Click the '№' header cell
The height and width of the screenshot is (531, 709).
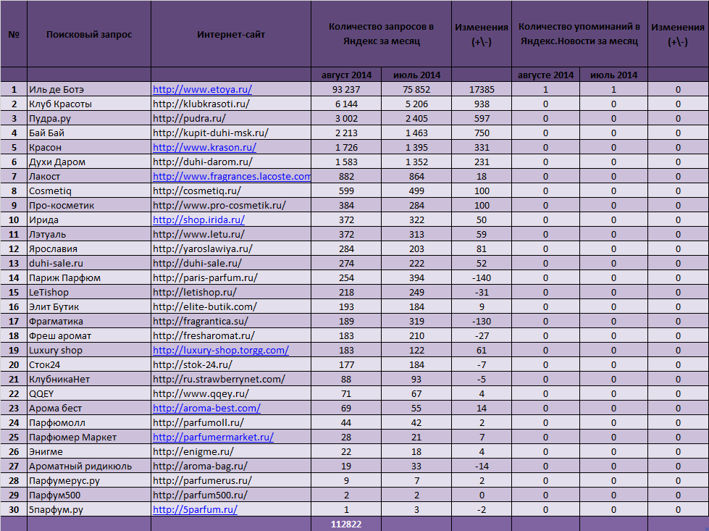(14, 34)
